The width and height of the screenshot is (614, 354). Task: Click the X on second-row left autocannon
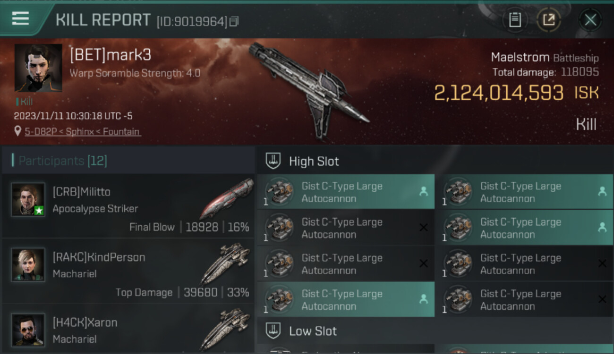[424, 228]
